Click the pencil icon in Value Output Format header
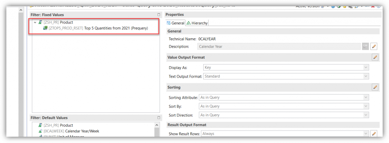 coord(375,57)
